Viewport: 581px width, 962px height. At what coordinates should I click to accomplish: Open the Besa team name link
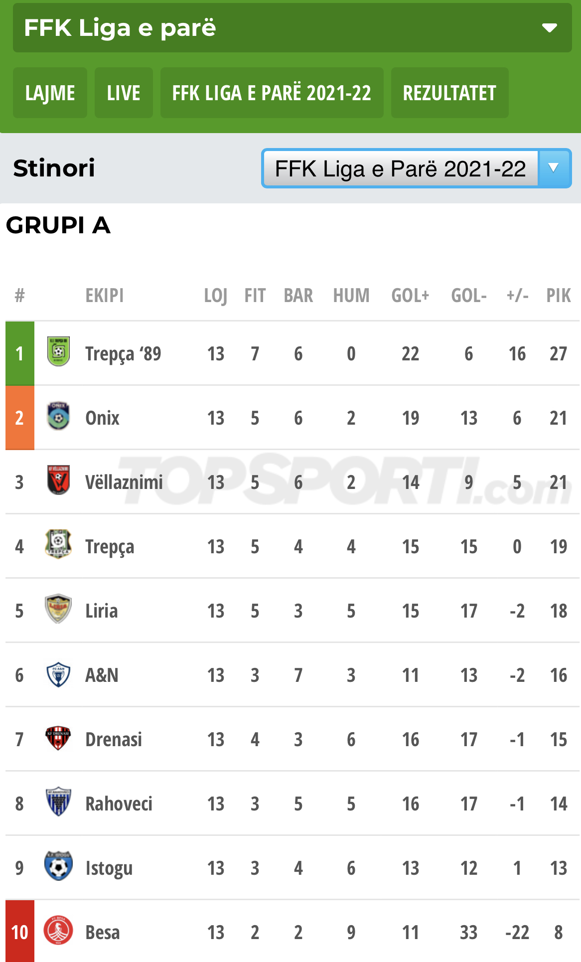point(103,932)
